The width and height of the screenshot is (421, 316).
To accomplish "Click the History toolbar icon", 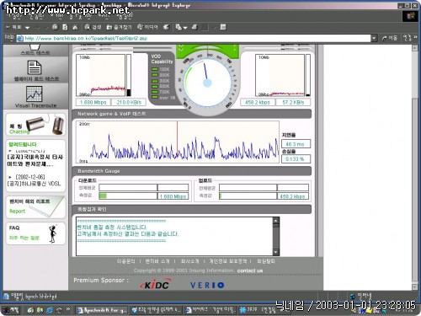I will (x=167, y=27).
